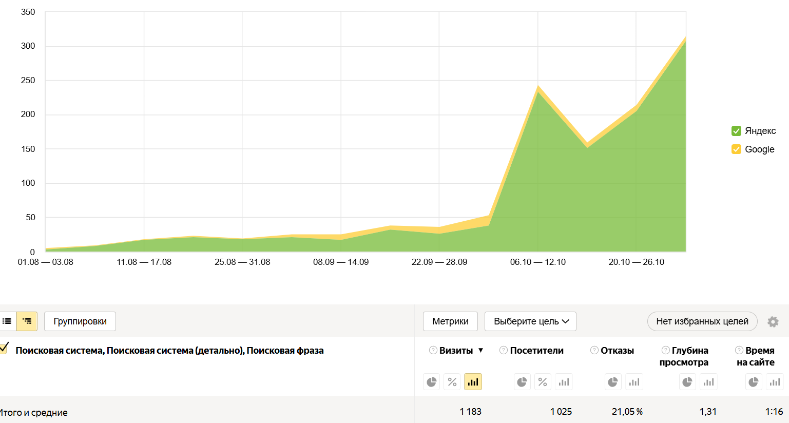This screenshot has width=789, height=423.
Task: Open the Выберите цель dropdown
Action: (530, 321)
